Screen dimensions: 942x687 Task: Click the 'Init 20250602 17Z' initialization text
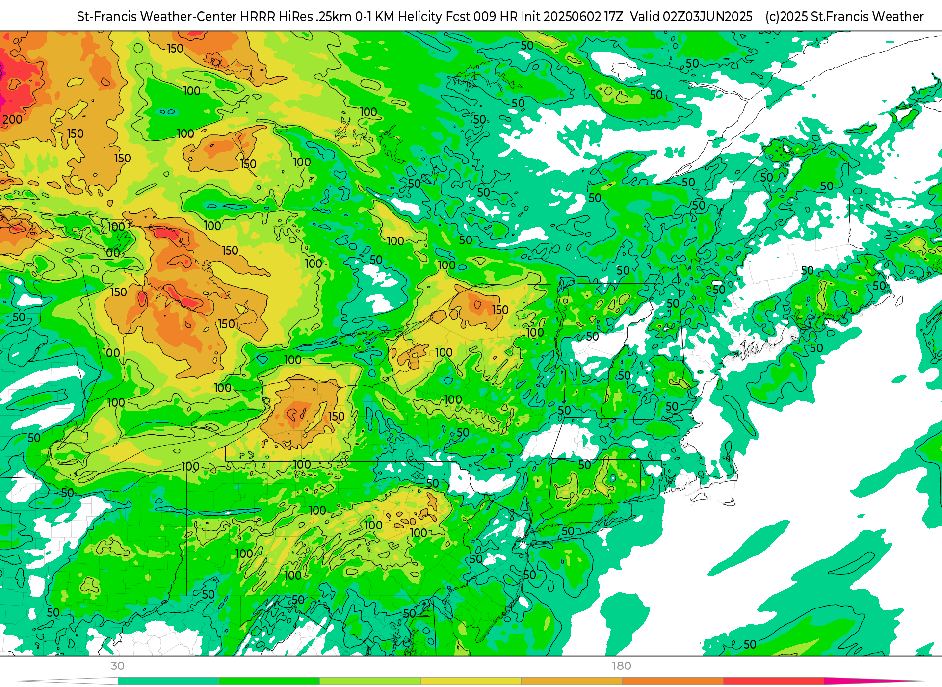(572, 17)
